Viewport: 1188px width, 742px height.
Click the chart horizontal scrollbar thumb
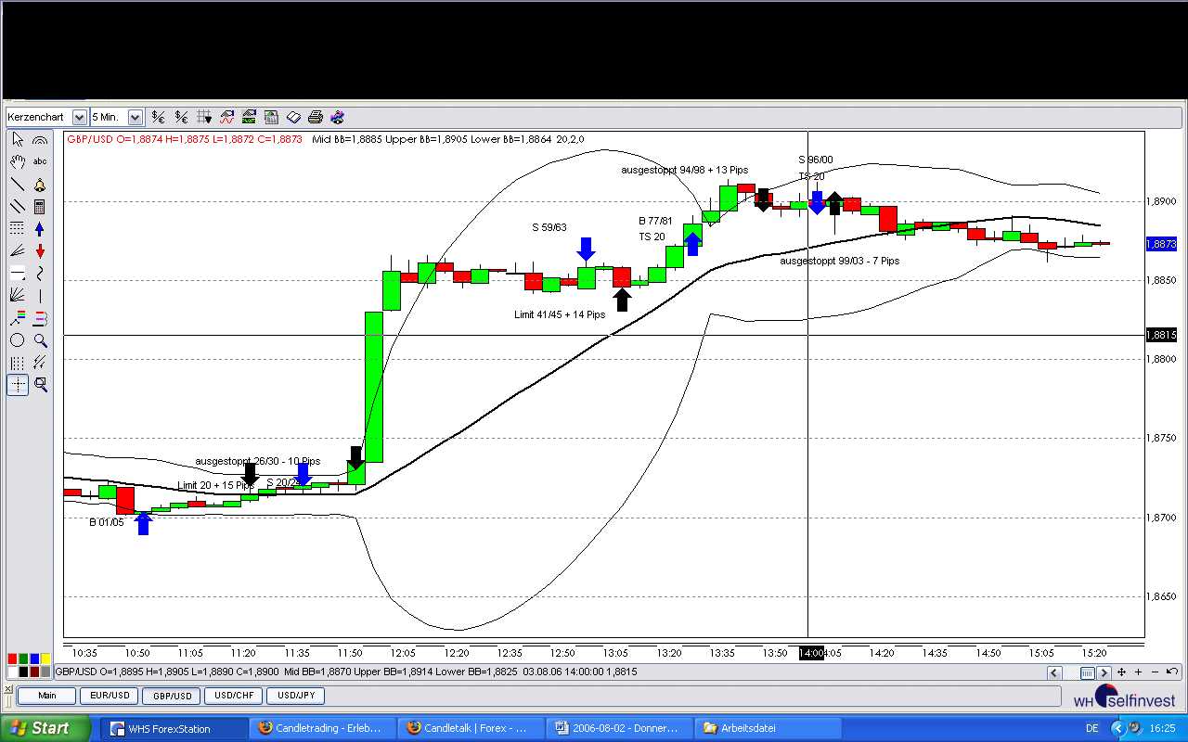tap(1087, 672)
